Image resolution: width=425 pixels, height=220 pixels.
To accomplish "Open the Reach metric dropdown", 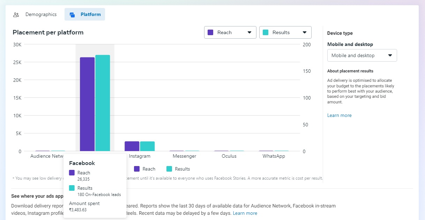I will tap(230, 32).
